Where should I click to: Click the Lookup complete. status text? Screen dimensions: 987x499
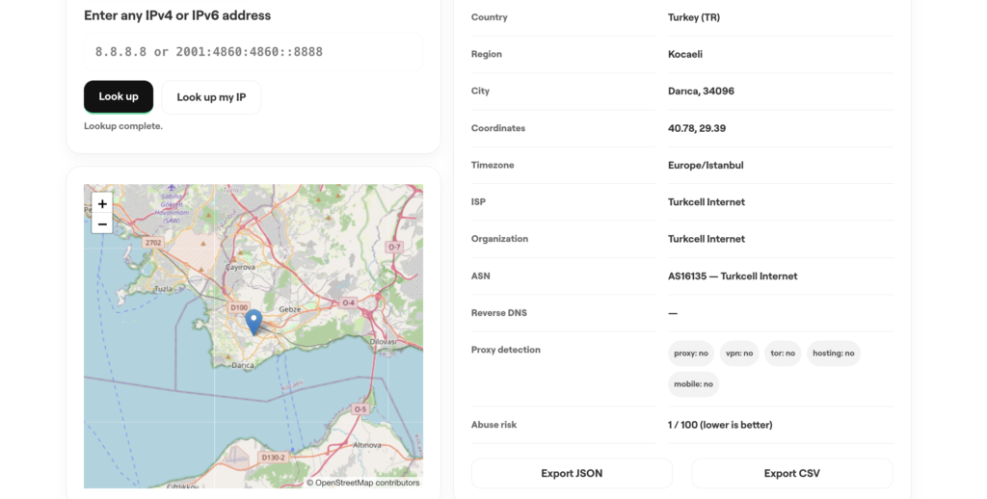123,126
